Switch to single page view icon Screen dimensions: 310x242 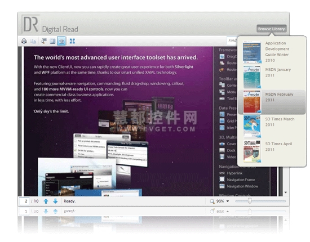click(x=52, y=41)
